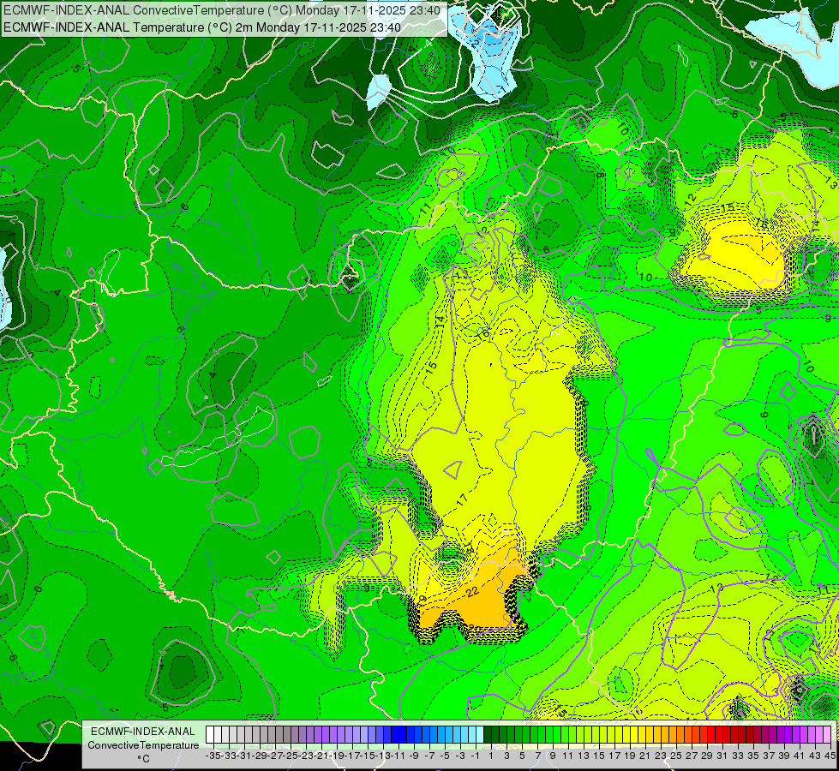
Task: Click the darkest green swatch starting the green range
Action: coord(488,735)
